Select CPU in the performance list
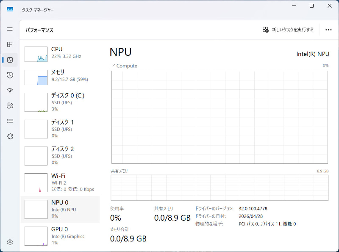The image size is (339, 252). click(60, 54)
